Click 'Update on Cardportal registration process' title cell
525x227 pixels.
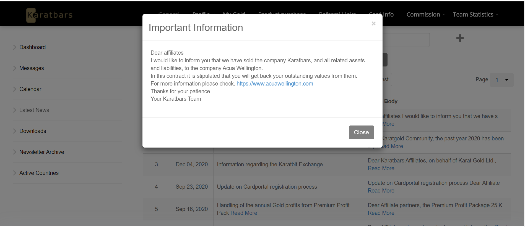[289, 187]
